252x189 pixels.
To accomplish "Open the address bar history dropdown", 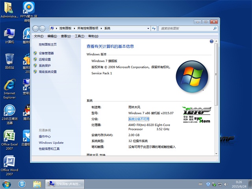I will [x=148, y=28].
